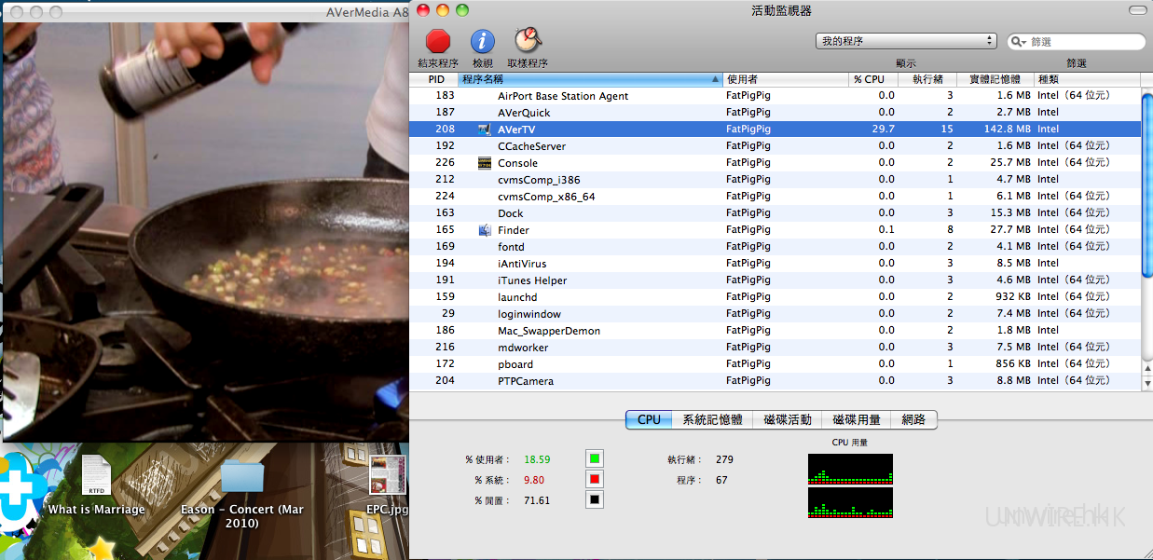Select the 磁碟活動 tab
Image resolution: width=1153 pixels, height=560 pixels.
coord(787,419)
